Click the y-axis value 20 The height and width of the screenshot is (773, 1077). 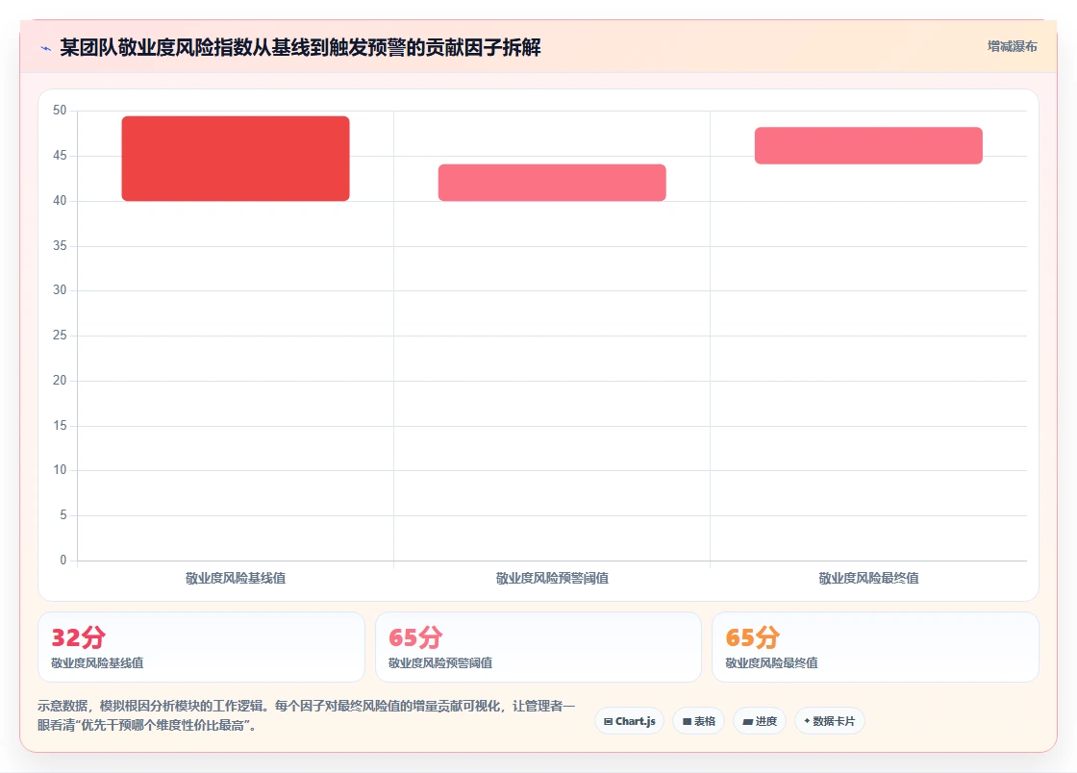pyautogui.click(x=60, y=381)
